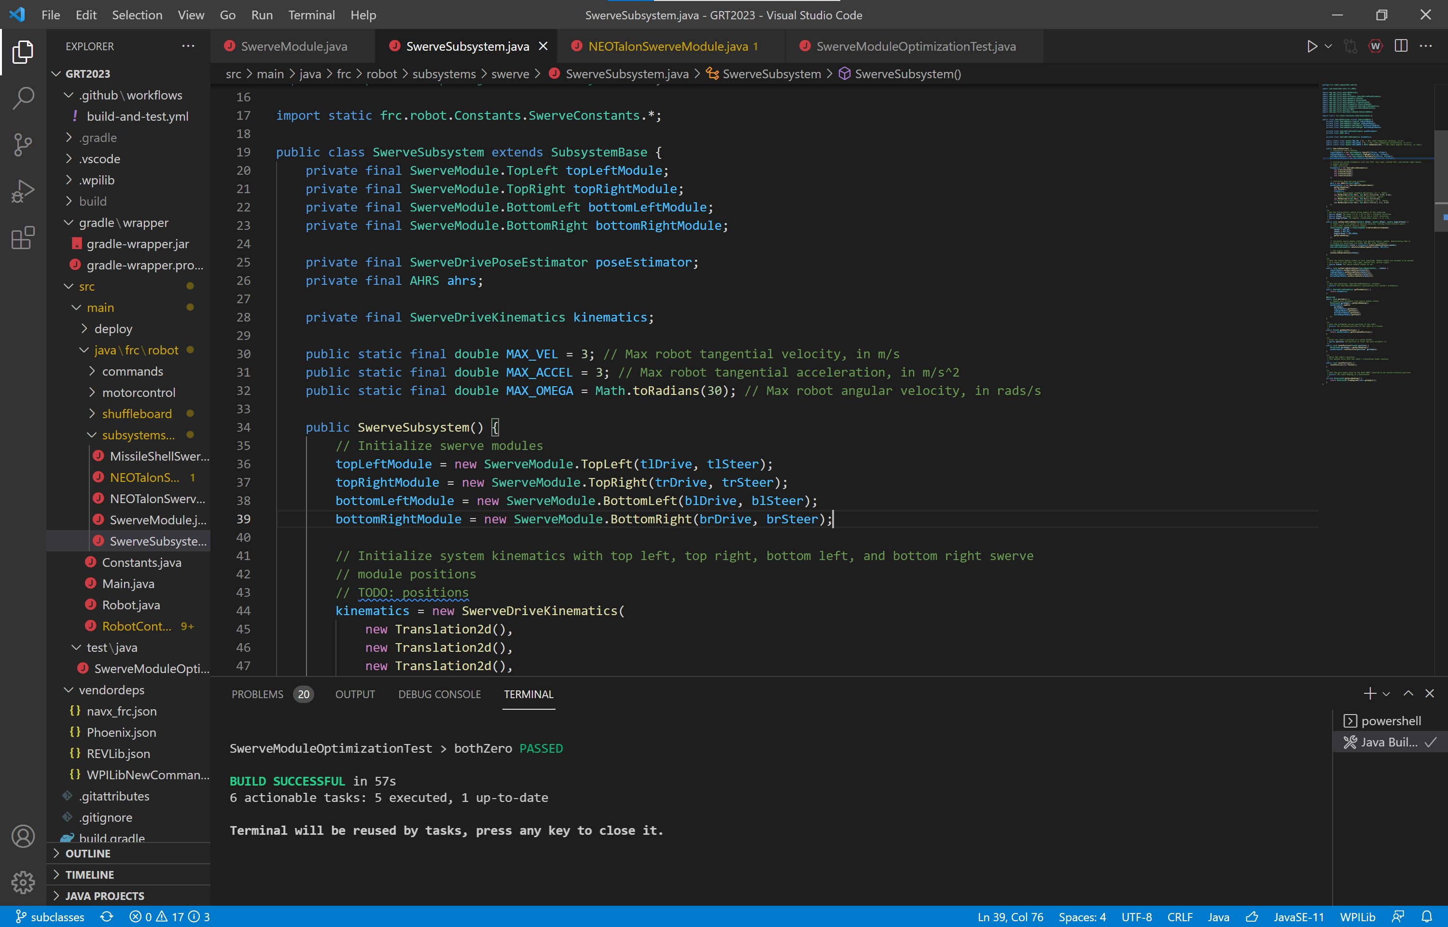
Task: Expand the .gradle folder
Action: 129,137
